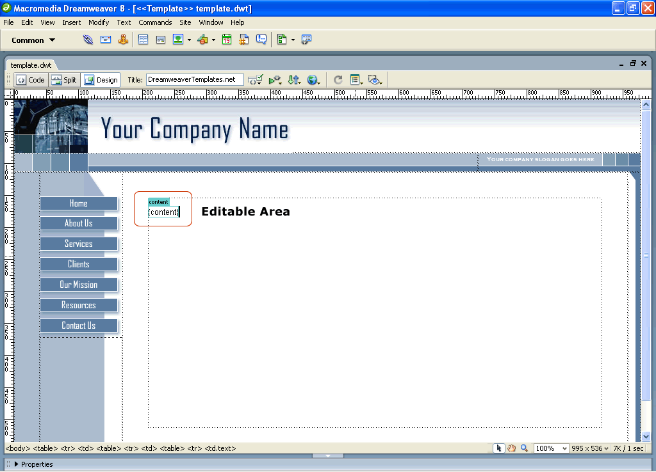Open the 100% zoom level dropdown

point(552,448)
